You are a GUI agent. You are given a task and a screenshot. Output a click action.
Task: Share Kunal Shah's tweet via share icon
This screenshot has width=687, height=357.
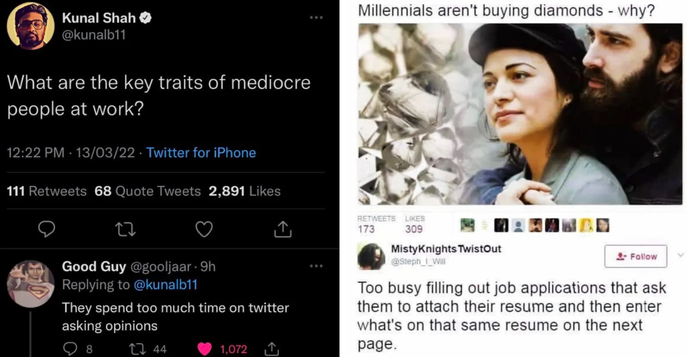283,229
